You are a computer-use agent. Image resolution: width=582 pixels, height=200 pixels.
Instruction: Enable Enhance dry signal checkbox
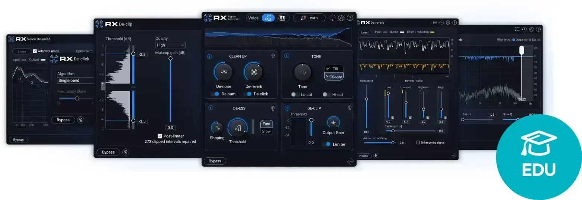418,142
